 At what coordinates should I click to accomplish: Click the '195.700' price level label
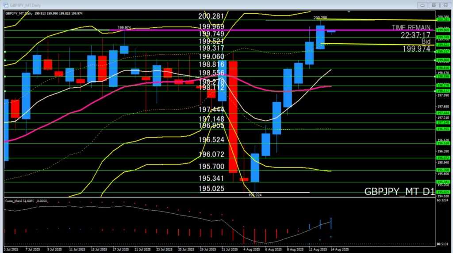[x=211, y=166]
